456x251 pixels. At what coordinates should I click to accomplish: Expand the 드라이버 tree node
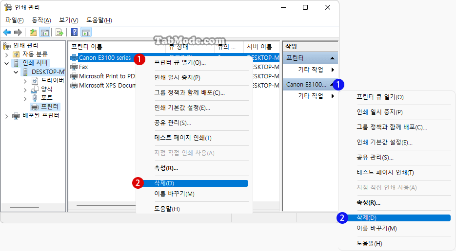(x=25, y=81)
